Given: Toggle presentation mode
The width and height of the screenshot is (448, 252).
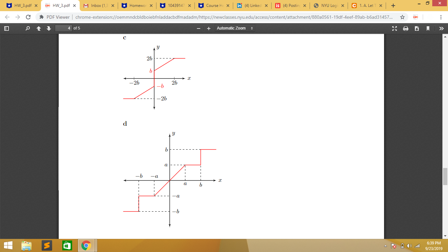Looking at the screenshot, I should tap(395, 28).
